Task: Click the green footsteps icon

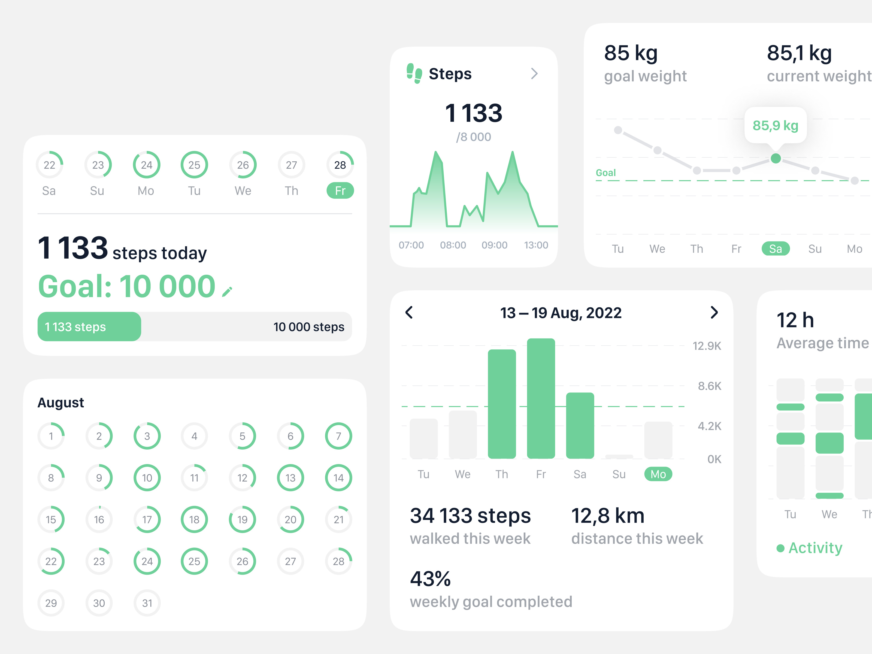Action: [x=414, y=73]
